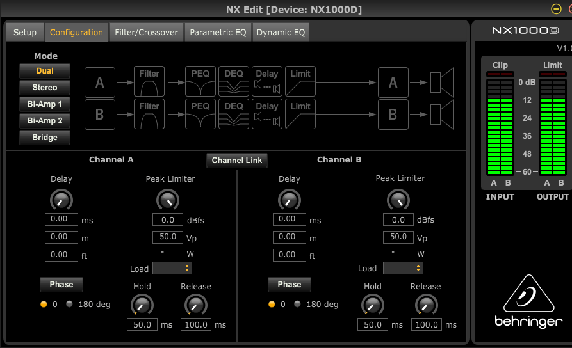Open the Channel B PEQ block
The width and height of the screenshot is (572, 348).
click(x=200, y=114)
